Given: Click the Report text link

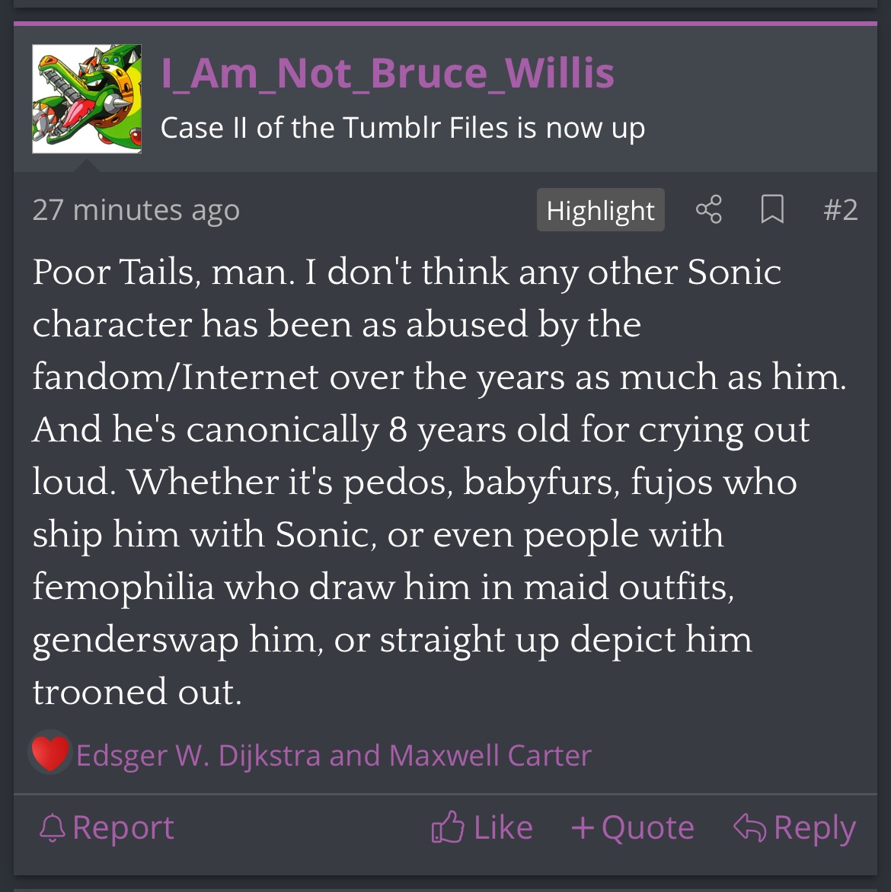Looking at the screenshot, I should (123, 828).
